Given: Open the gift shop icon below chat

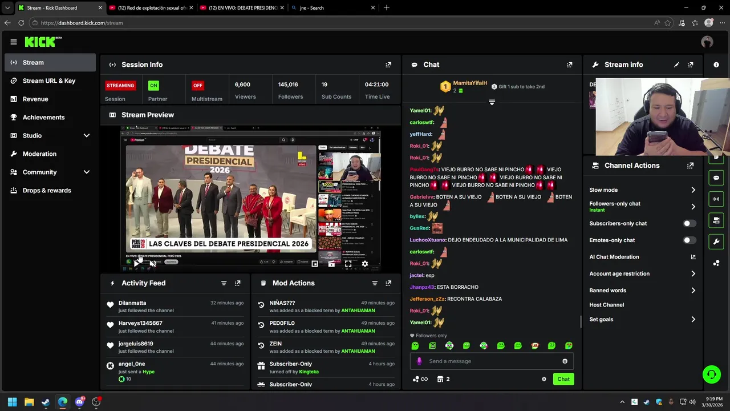Looking at the screenshot, I should pyautogui.click(x=440, y=379).
